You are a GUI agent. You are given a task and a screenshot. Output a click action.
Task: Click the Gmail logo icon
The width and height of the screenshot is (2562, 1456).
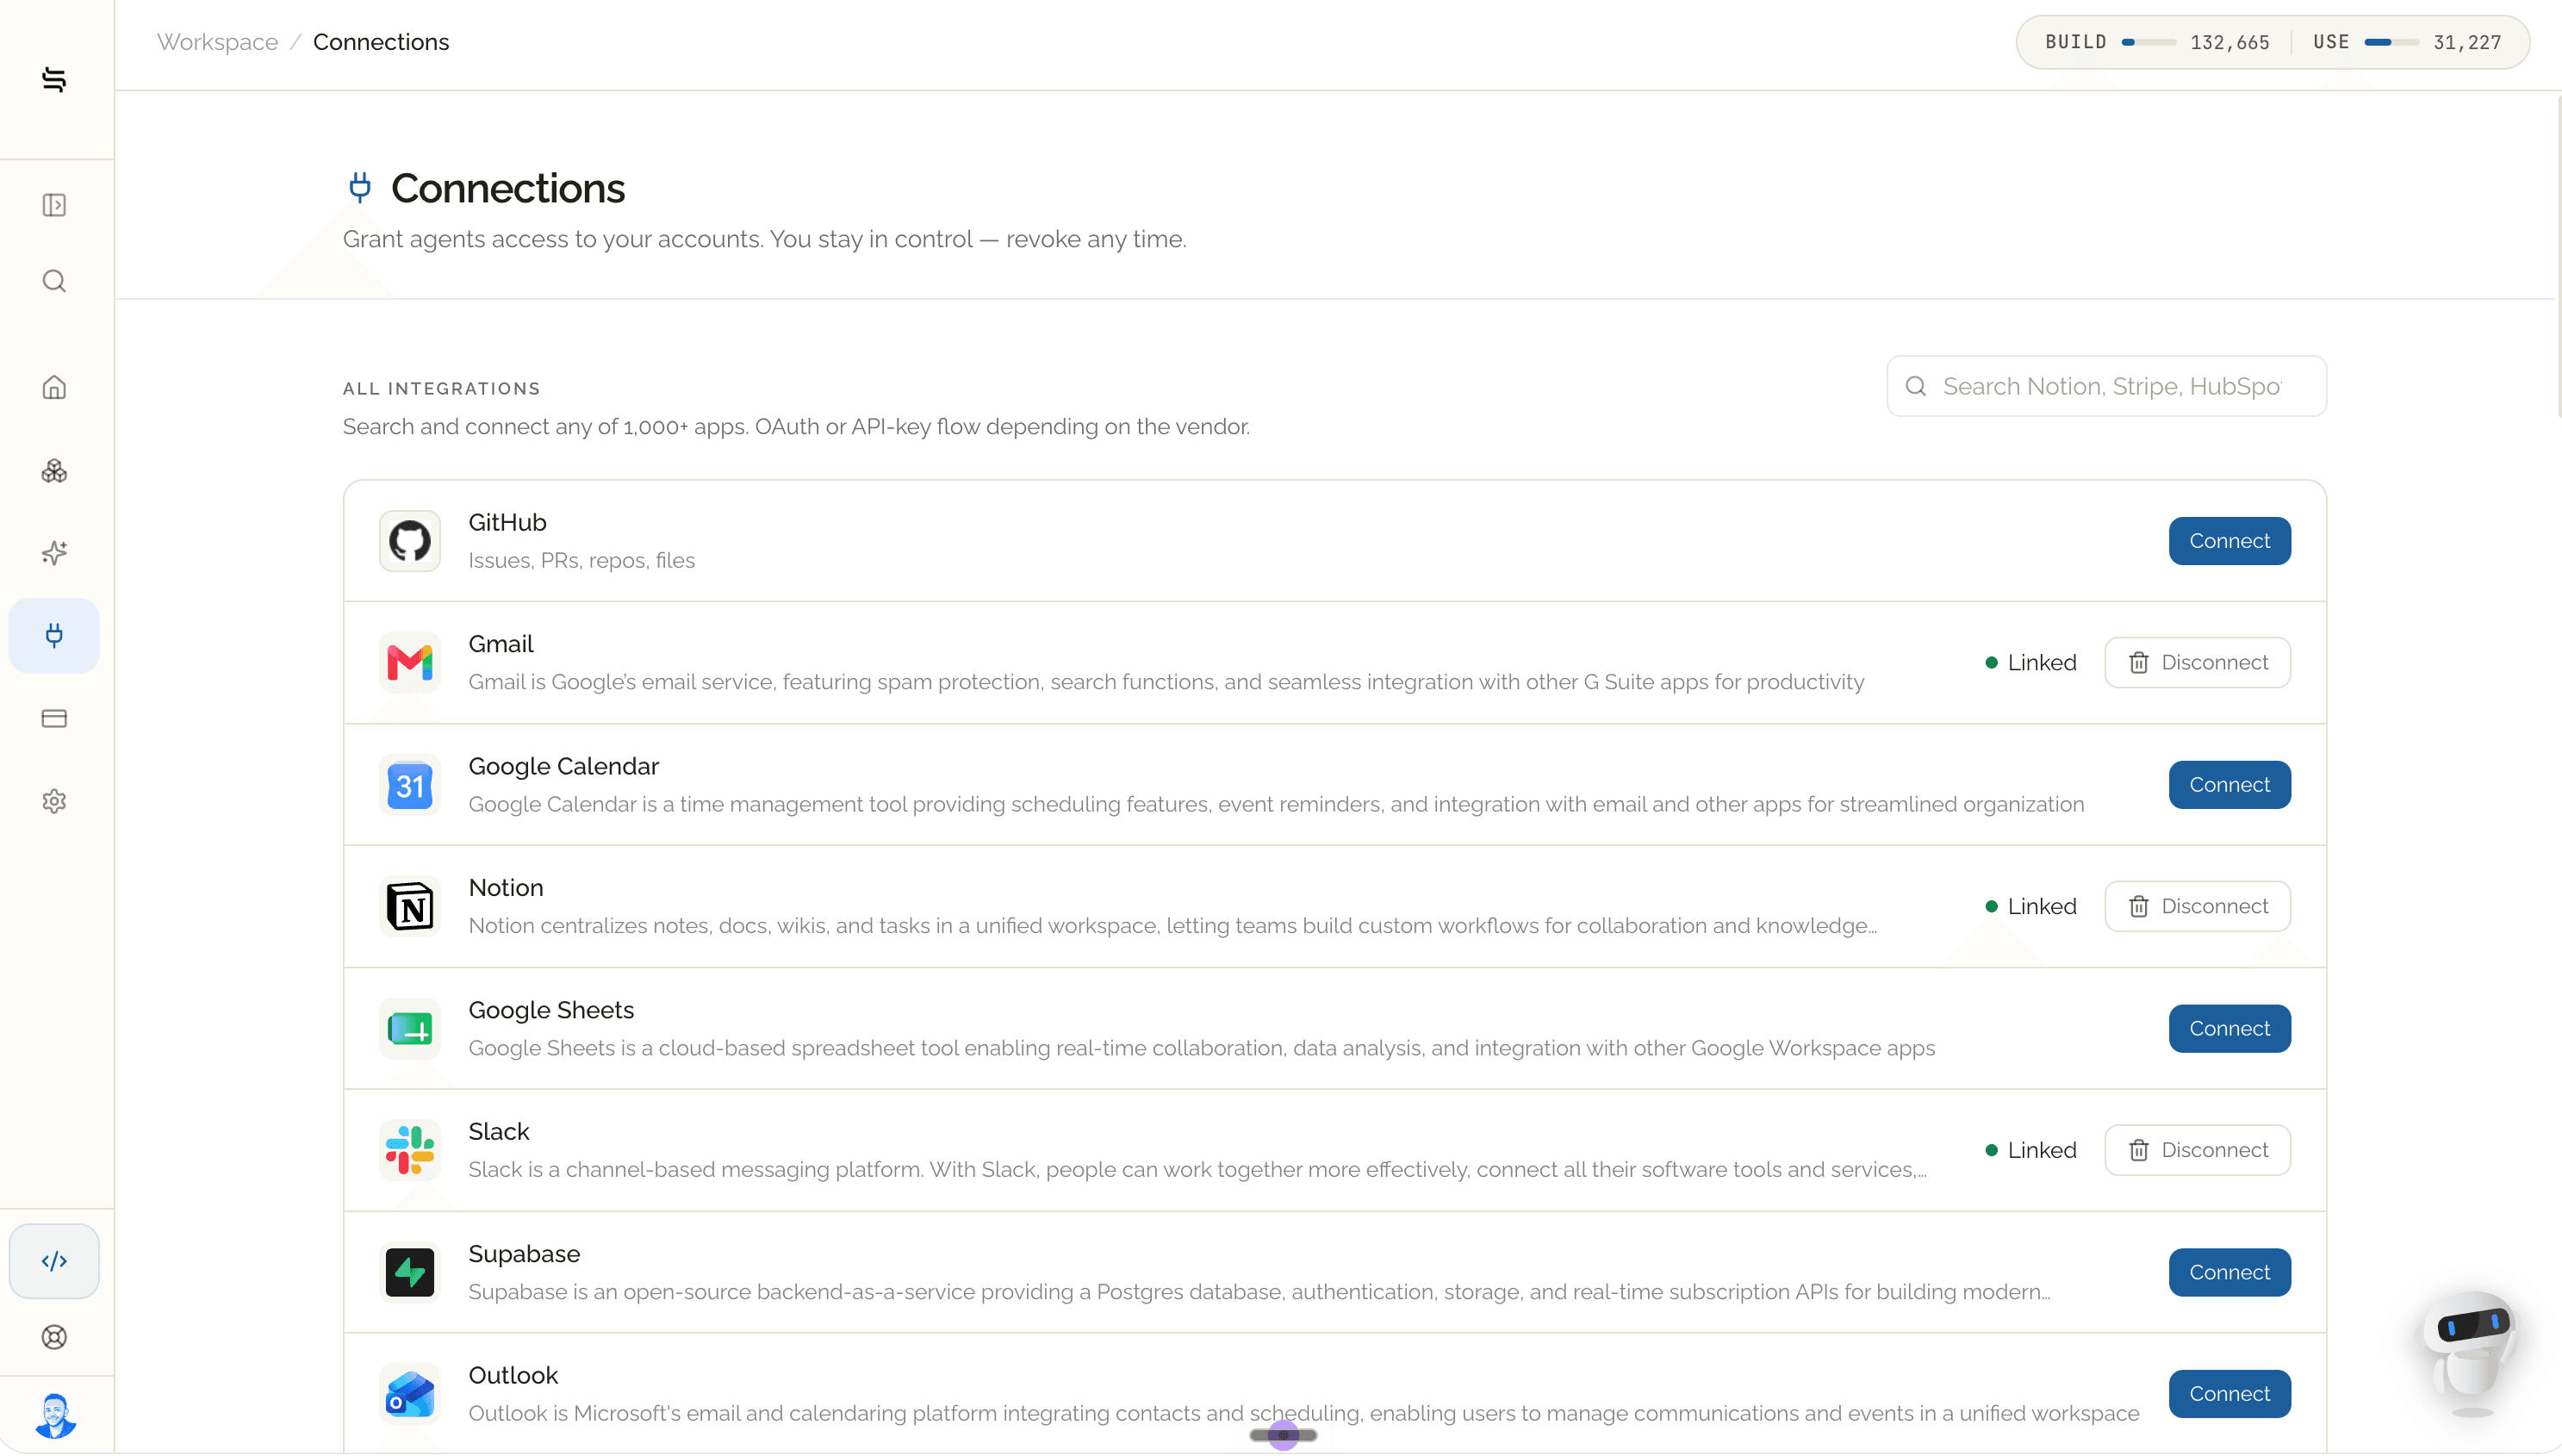pos(410,663)
